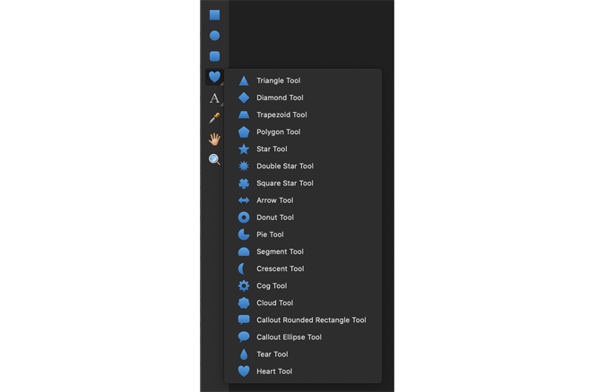
Task: Select the Ellipse tool in the toolbar
Action: 215,36
